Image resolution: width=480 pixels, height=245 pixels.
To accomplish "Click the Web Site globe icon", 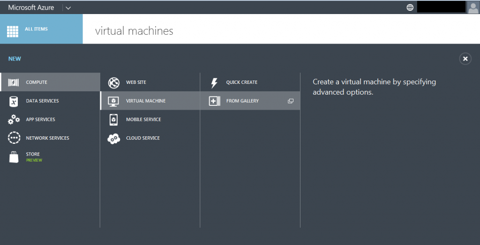I will [x=113, y=82].
